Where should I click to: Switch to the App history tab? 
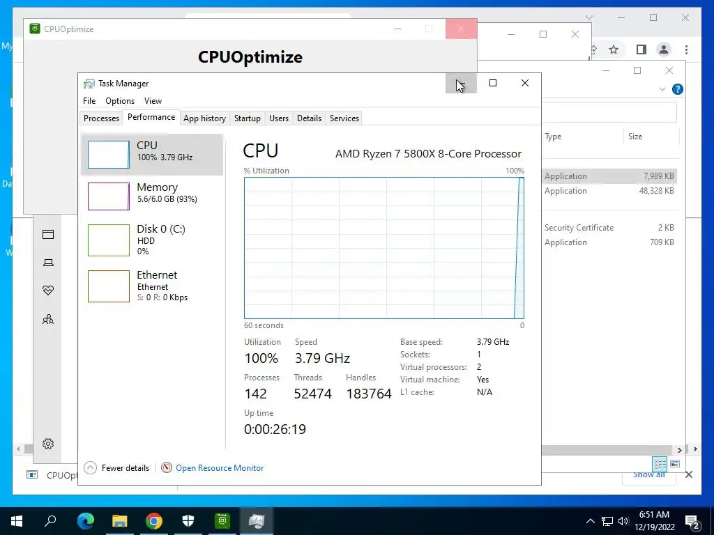pos(204,118)
